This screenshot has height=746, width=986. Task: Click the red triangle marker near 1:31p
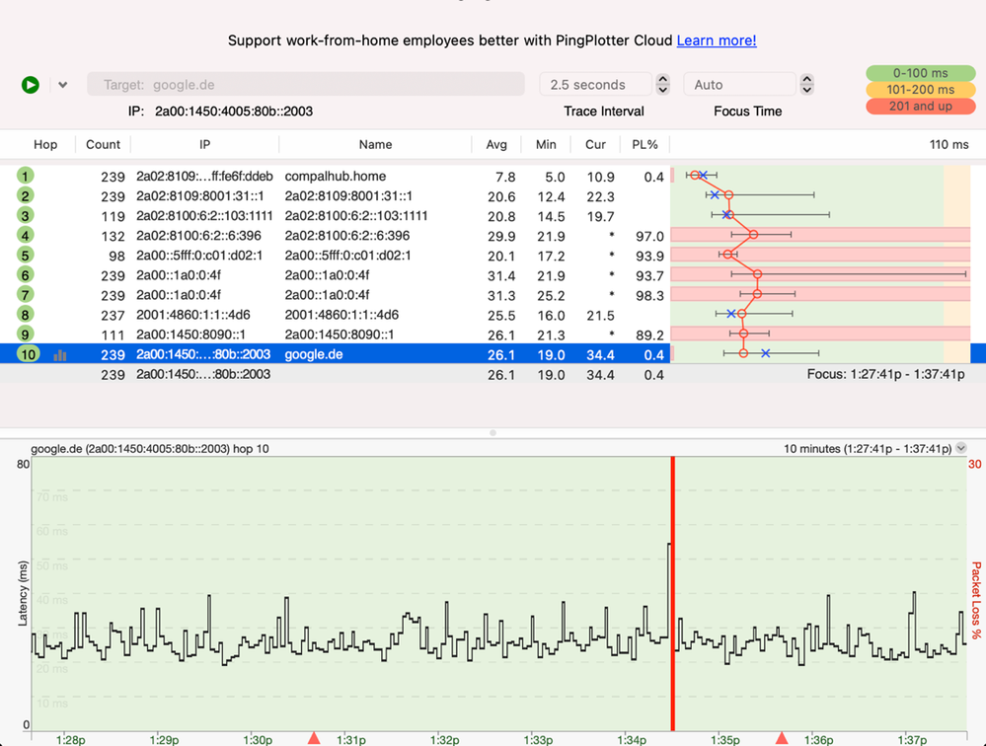tap(314, 738)
